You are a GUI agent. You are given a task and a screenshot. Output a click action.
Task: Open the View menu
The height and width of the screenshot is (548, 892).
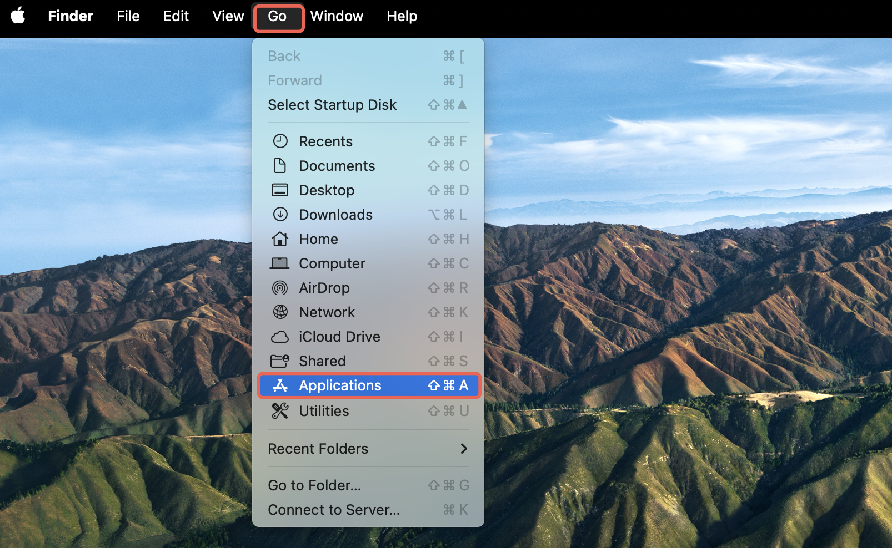[228, 16]
